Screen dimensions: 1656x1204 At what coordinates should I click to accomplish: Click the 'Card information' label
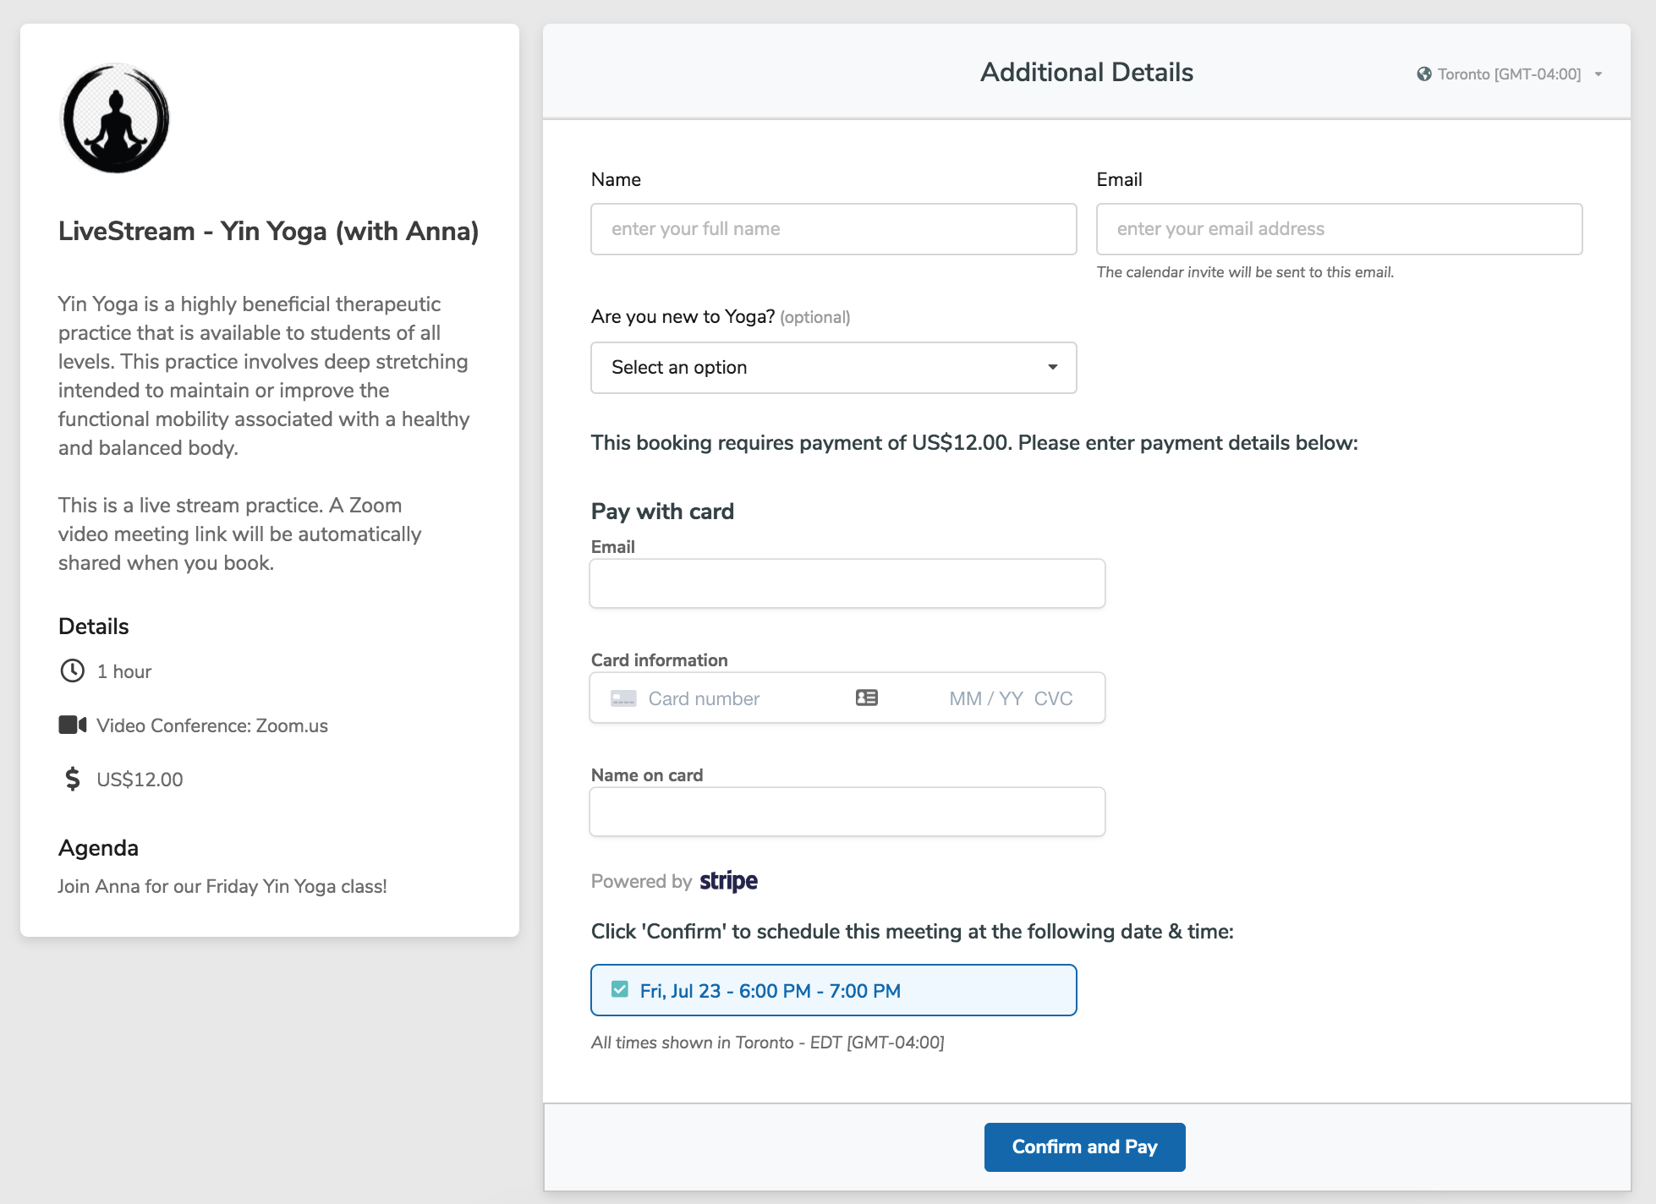click(x=659, y=659)
